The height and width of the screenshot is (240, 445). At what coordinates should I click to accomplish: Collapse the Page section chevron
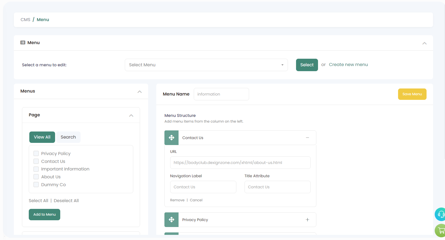click(131, 116)
